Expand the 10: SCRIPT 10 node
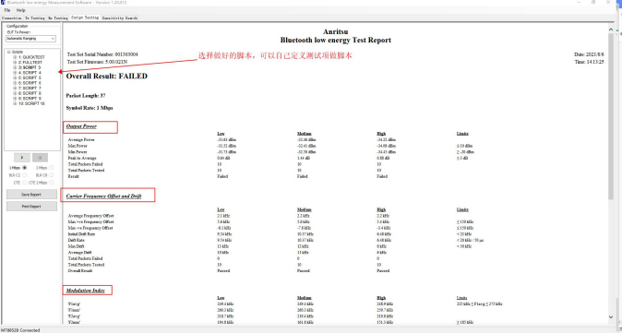622x333 pixels. click(15, 103)
